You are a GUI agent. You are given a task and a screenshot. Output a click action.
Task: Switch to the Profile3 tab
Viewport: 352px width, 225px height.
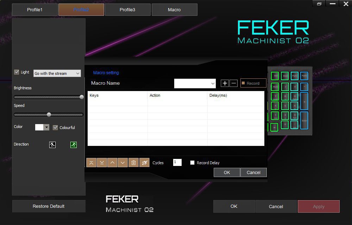(x=127, y=9)
